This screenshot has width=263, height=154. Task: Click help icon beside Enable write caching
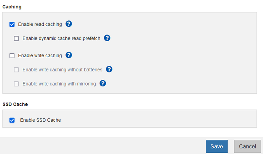point(68,55)
